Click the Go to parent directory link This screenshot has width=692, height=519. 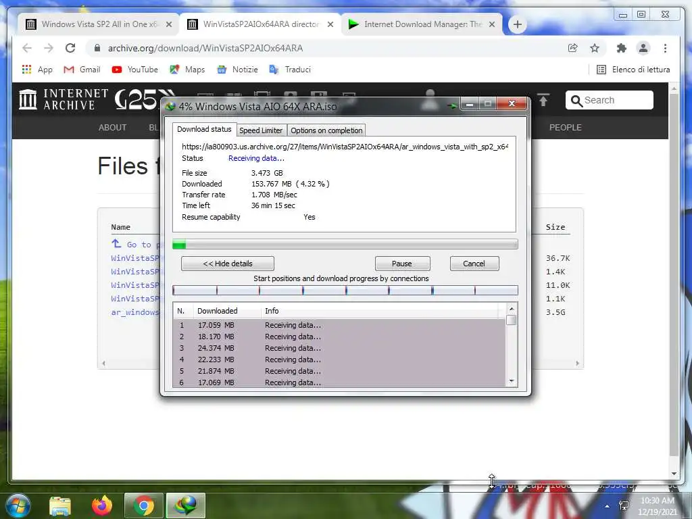pyautogui.click(x=135, y=244)
